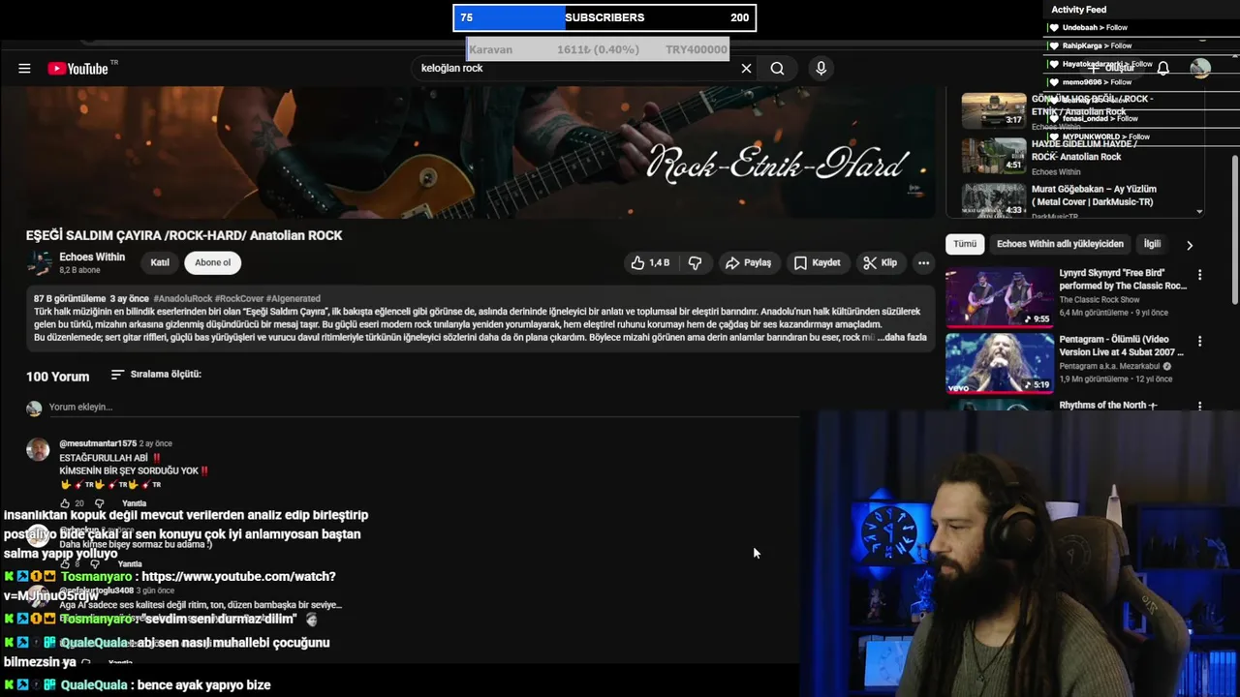This screenshot has width=1240, height=697.
Task: Open the Echoes Within channel avatar
Action: [x=40, y=263]
